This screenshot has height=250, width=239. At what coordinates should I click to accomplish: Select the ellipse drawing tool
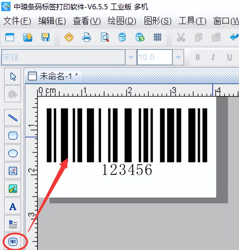[12, 153]
